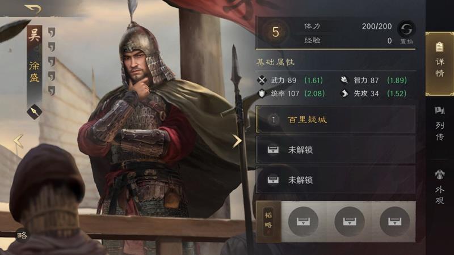Click the diamond pen icon under 涂盛

pos(35,112)
